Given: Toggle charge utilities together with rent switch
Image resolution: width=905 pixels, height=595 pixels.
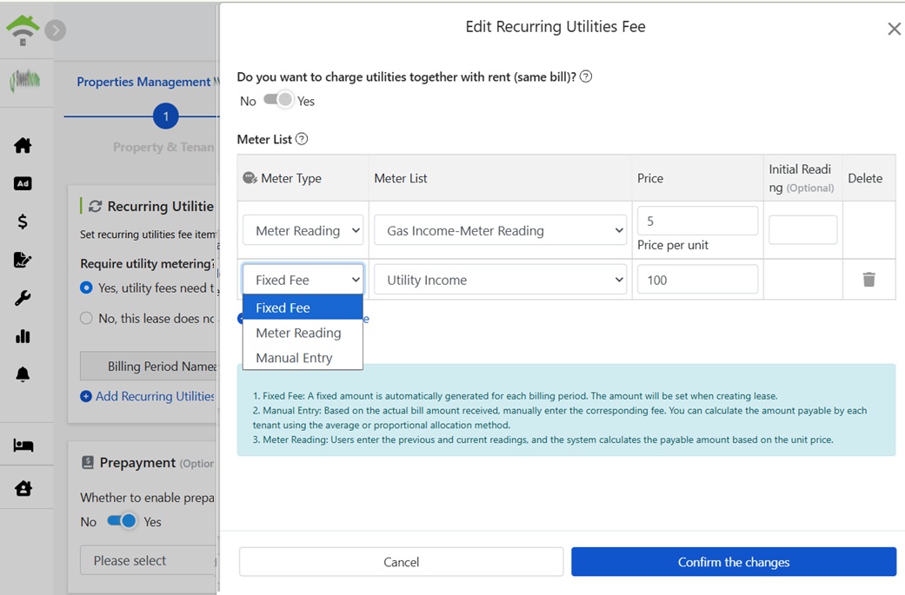Looking at the screenshot, I should click(x=279, y=100).
